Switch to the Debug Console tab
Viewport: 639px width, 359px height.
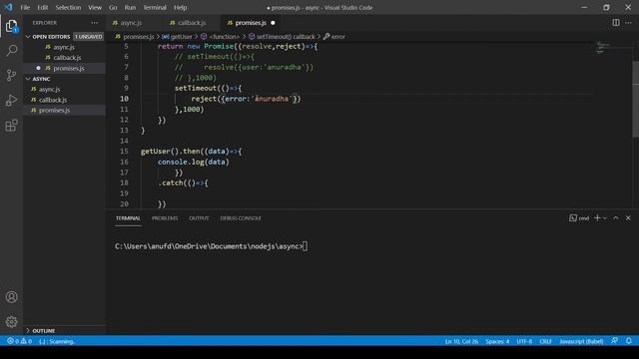[241, 218]
